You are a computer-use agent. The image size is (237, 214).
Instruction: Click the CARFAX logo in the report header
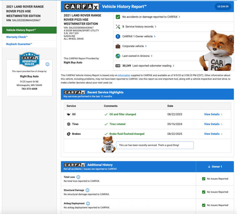pyautogui.click(x=81, y=7)
